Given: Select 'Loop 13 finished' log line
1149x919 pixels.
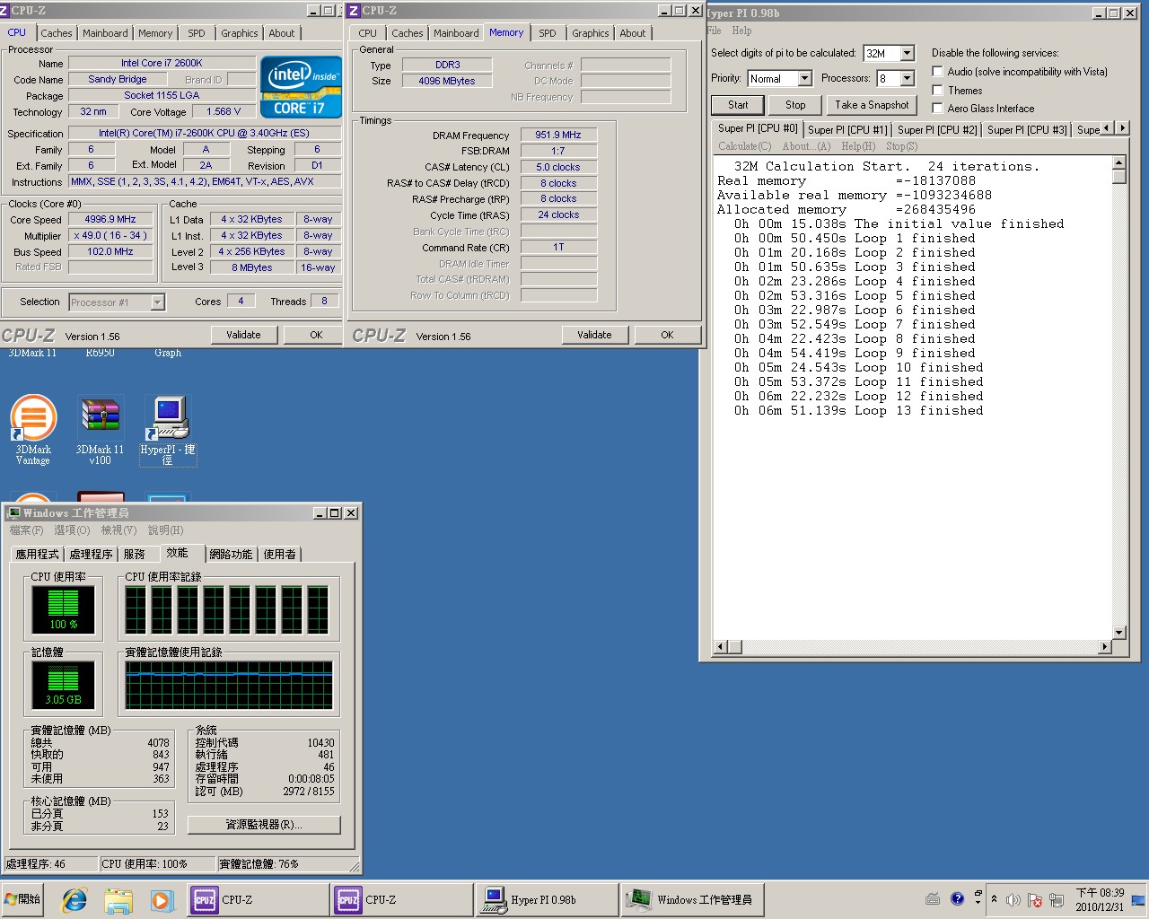Looking at the screenshot, I should tap(859, 411).
